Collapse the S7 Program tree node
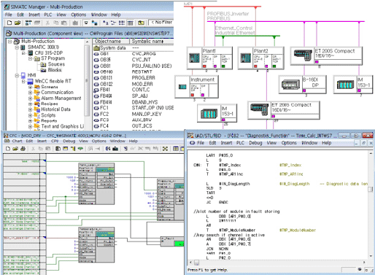The height and width of the screenshot is (275, 375). (x=30, y=58)
